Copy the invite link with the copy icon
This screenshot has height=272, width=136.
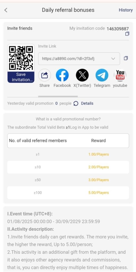pyautogui.click(x=126, y=58)
